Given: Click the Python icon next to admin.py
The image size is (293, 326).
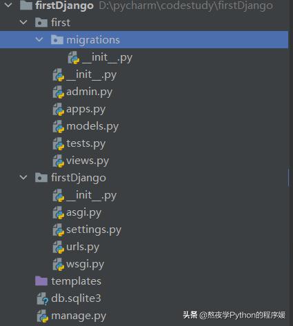Looking at the screenshot, I should pyautogui.click(x=59, y=92).
